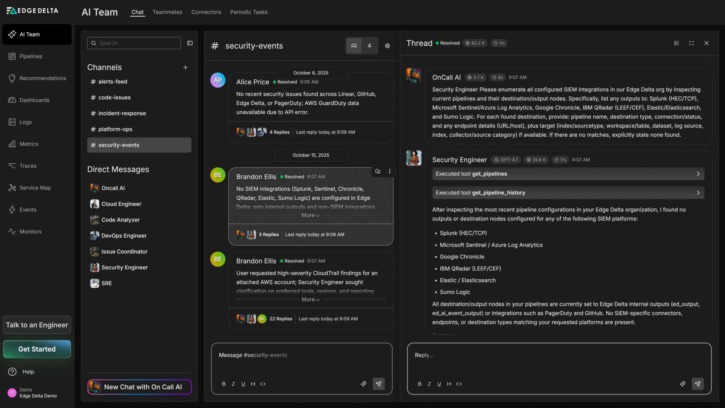Click the AI sparkle icon in message composer
Screen dimensions: 725x408
364,384
